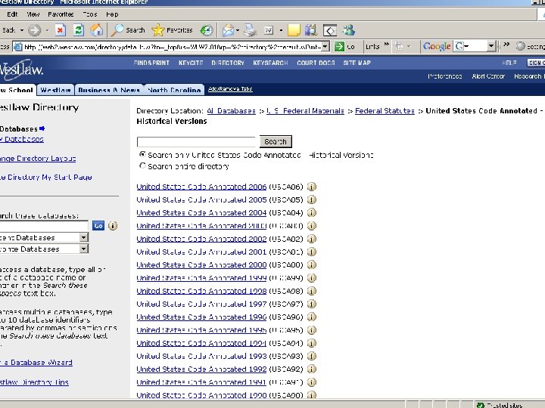545x408 pixels.
Task: Click the sidebar Go button
Action: point(98,226)
